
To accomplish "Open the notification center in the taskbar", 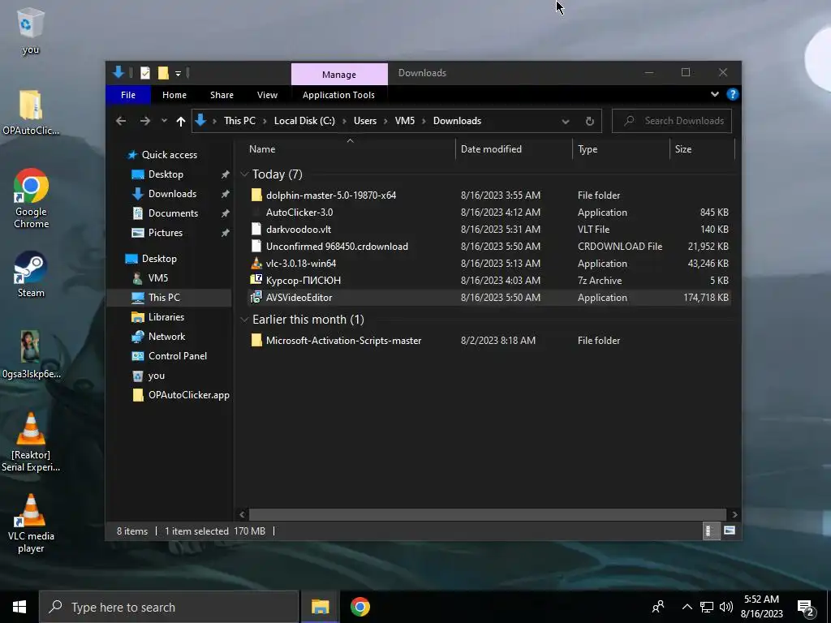I will click(x=806, y=607).
